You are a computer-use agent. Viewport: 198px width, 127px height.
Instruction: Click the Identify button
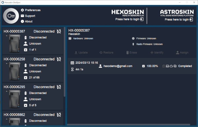coord(157,53)
